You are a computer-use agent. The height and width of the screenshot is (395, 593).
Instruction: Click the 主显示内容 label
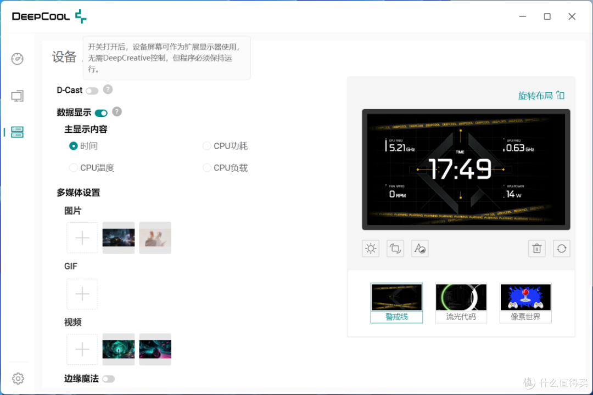pyautogui.click(x=86, y=129)
